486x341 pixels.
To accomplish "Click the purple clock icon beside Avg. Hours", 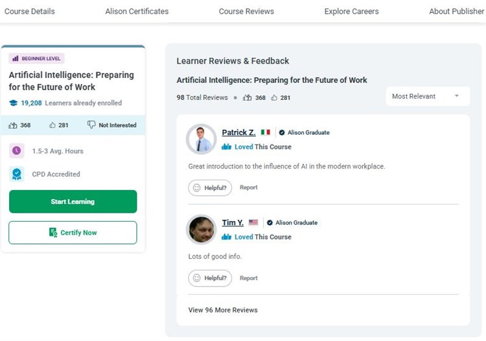I will [x=16, y=151].
